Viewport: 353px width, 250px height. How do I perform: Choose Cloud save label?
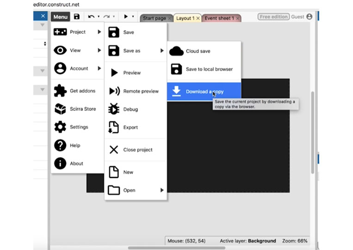(198, 51)
